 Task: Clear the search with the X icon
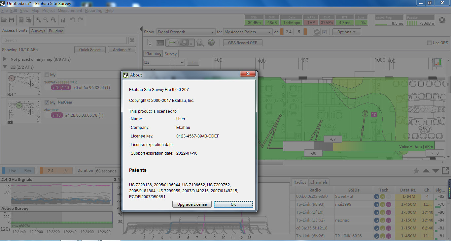tap(132, 40)
